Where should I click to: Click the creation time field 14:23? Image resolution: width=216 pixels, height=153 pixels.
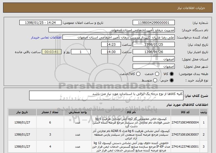[111, 45]
